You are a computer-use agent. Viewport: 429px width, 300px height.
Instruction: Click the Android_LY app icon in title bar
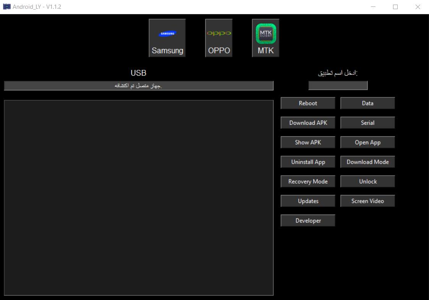6,7
